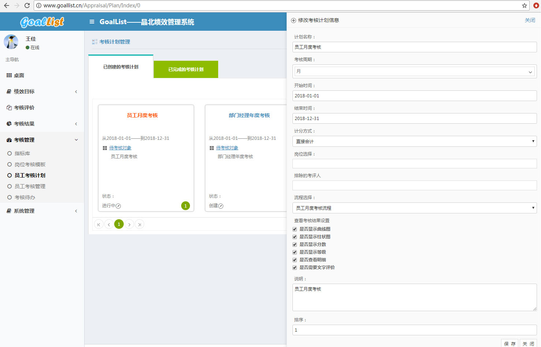Open the 考核周期 dropdown showing 月

click(415, 71)
